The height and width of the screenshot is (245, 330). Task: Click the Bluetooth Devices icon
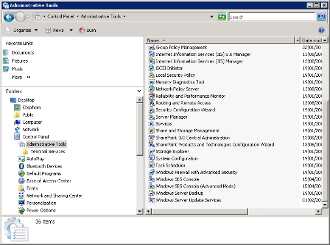[22, 166]
